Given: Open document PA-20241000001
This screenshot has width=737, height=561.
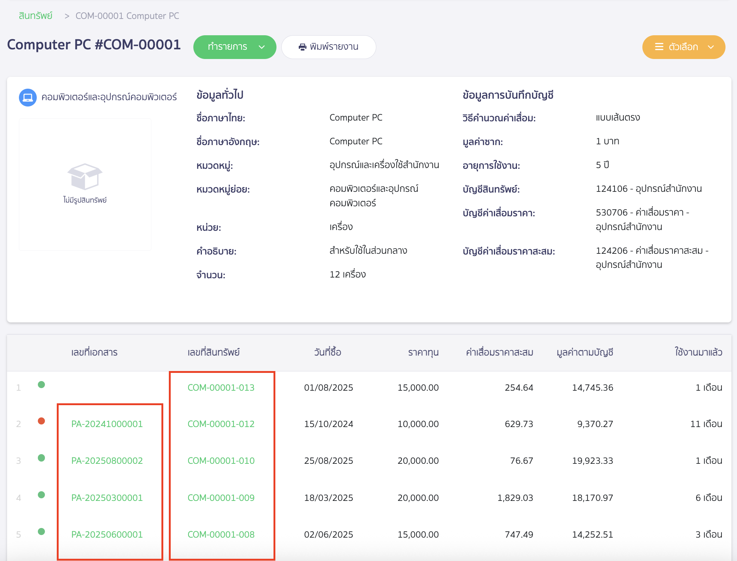Looking at the screenshot, I should pyautogui.click(x=107, y=424).
